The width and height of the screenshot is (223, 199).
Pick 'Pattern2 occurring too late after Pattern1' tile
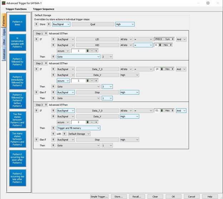pyautogui.click(x=18, y=178)
